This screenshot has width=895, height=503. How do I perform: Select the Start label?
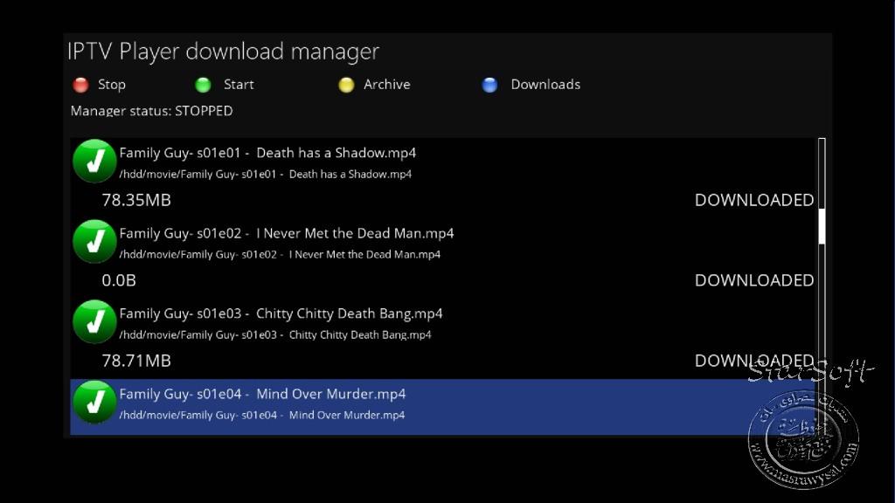(x=239, y=85)
